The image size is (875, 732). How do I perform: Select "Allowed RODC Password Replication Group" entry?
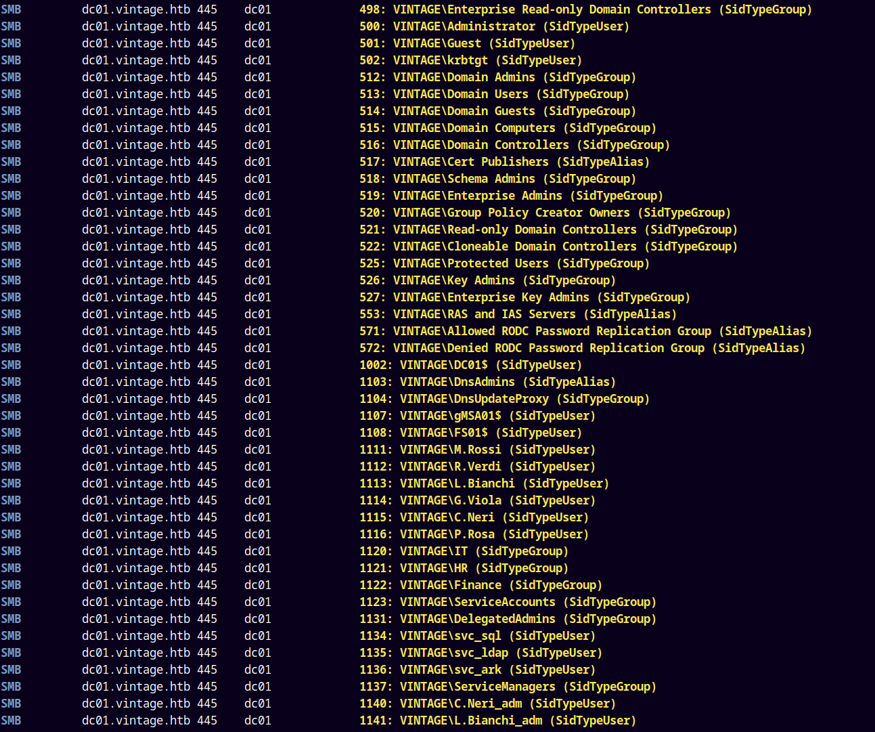tap(603, 331)
